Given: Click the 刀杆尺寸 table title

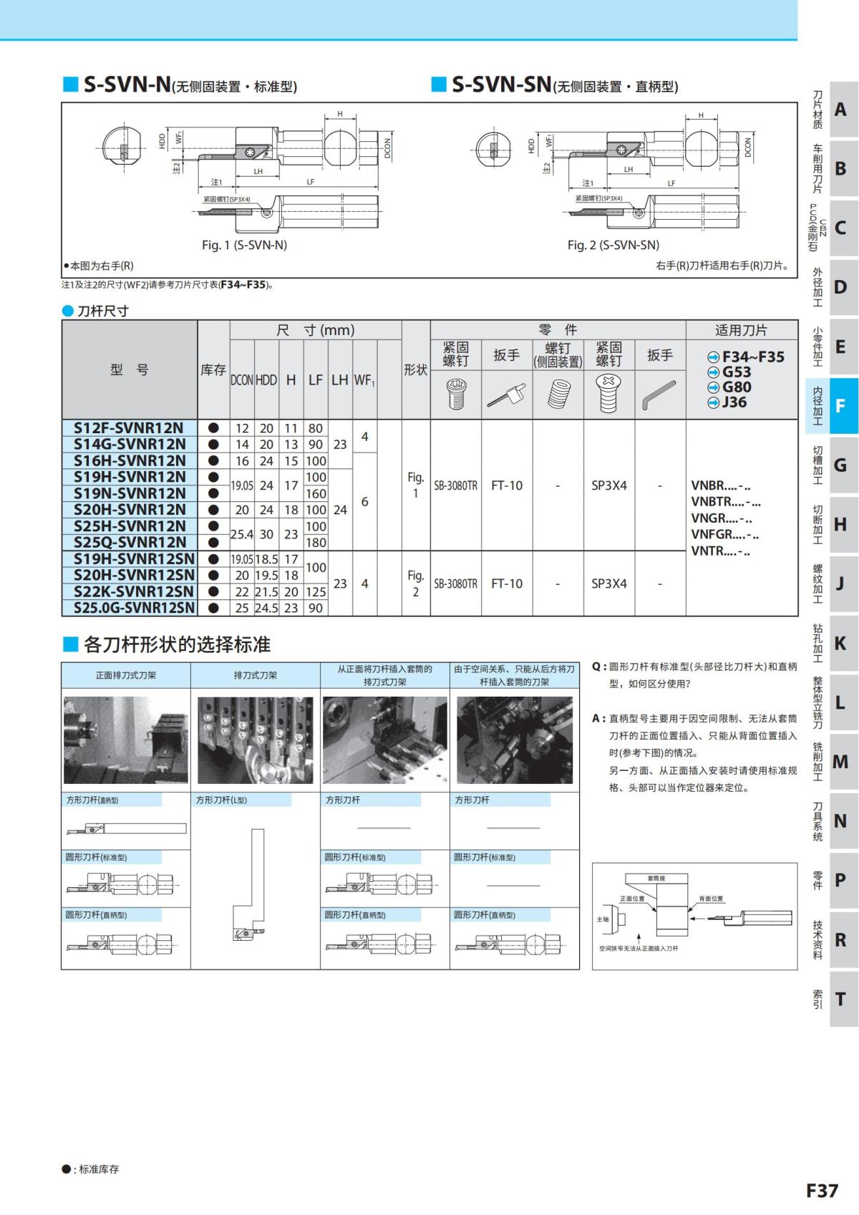Looking at the screenshot, I should click(x=96, y=311).
